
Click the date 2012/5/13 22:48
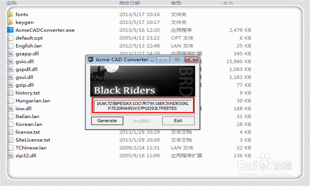tap(139, 46)
